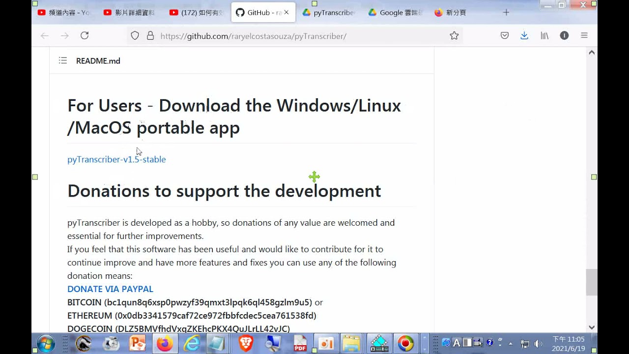Switch to the 影片詳細資料 YouTube tab
Viewport: 629px width, 354px height.
[130, 12]
